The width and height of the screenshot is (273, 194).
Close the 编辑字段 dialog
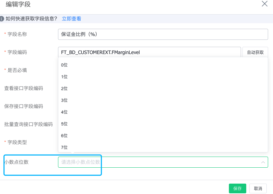264,4
